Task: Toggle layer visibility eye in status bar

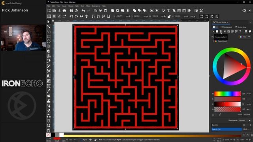Action: 91,140
